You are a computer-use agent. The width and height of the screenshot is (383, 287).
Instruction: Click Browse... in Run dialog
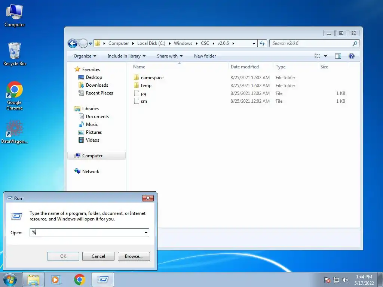tap(134, 256)
